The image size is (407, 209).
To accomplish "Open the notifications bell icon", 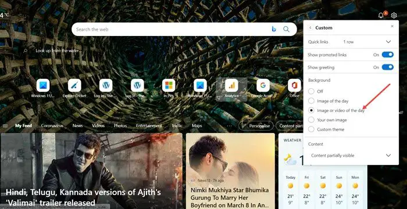I will (381, 16).
